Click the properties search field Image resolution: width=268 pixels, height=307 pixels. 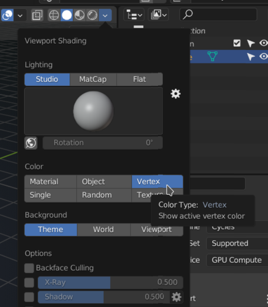pyautogui.click(x=218, y=184)
